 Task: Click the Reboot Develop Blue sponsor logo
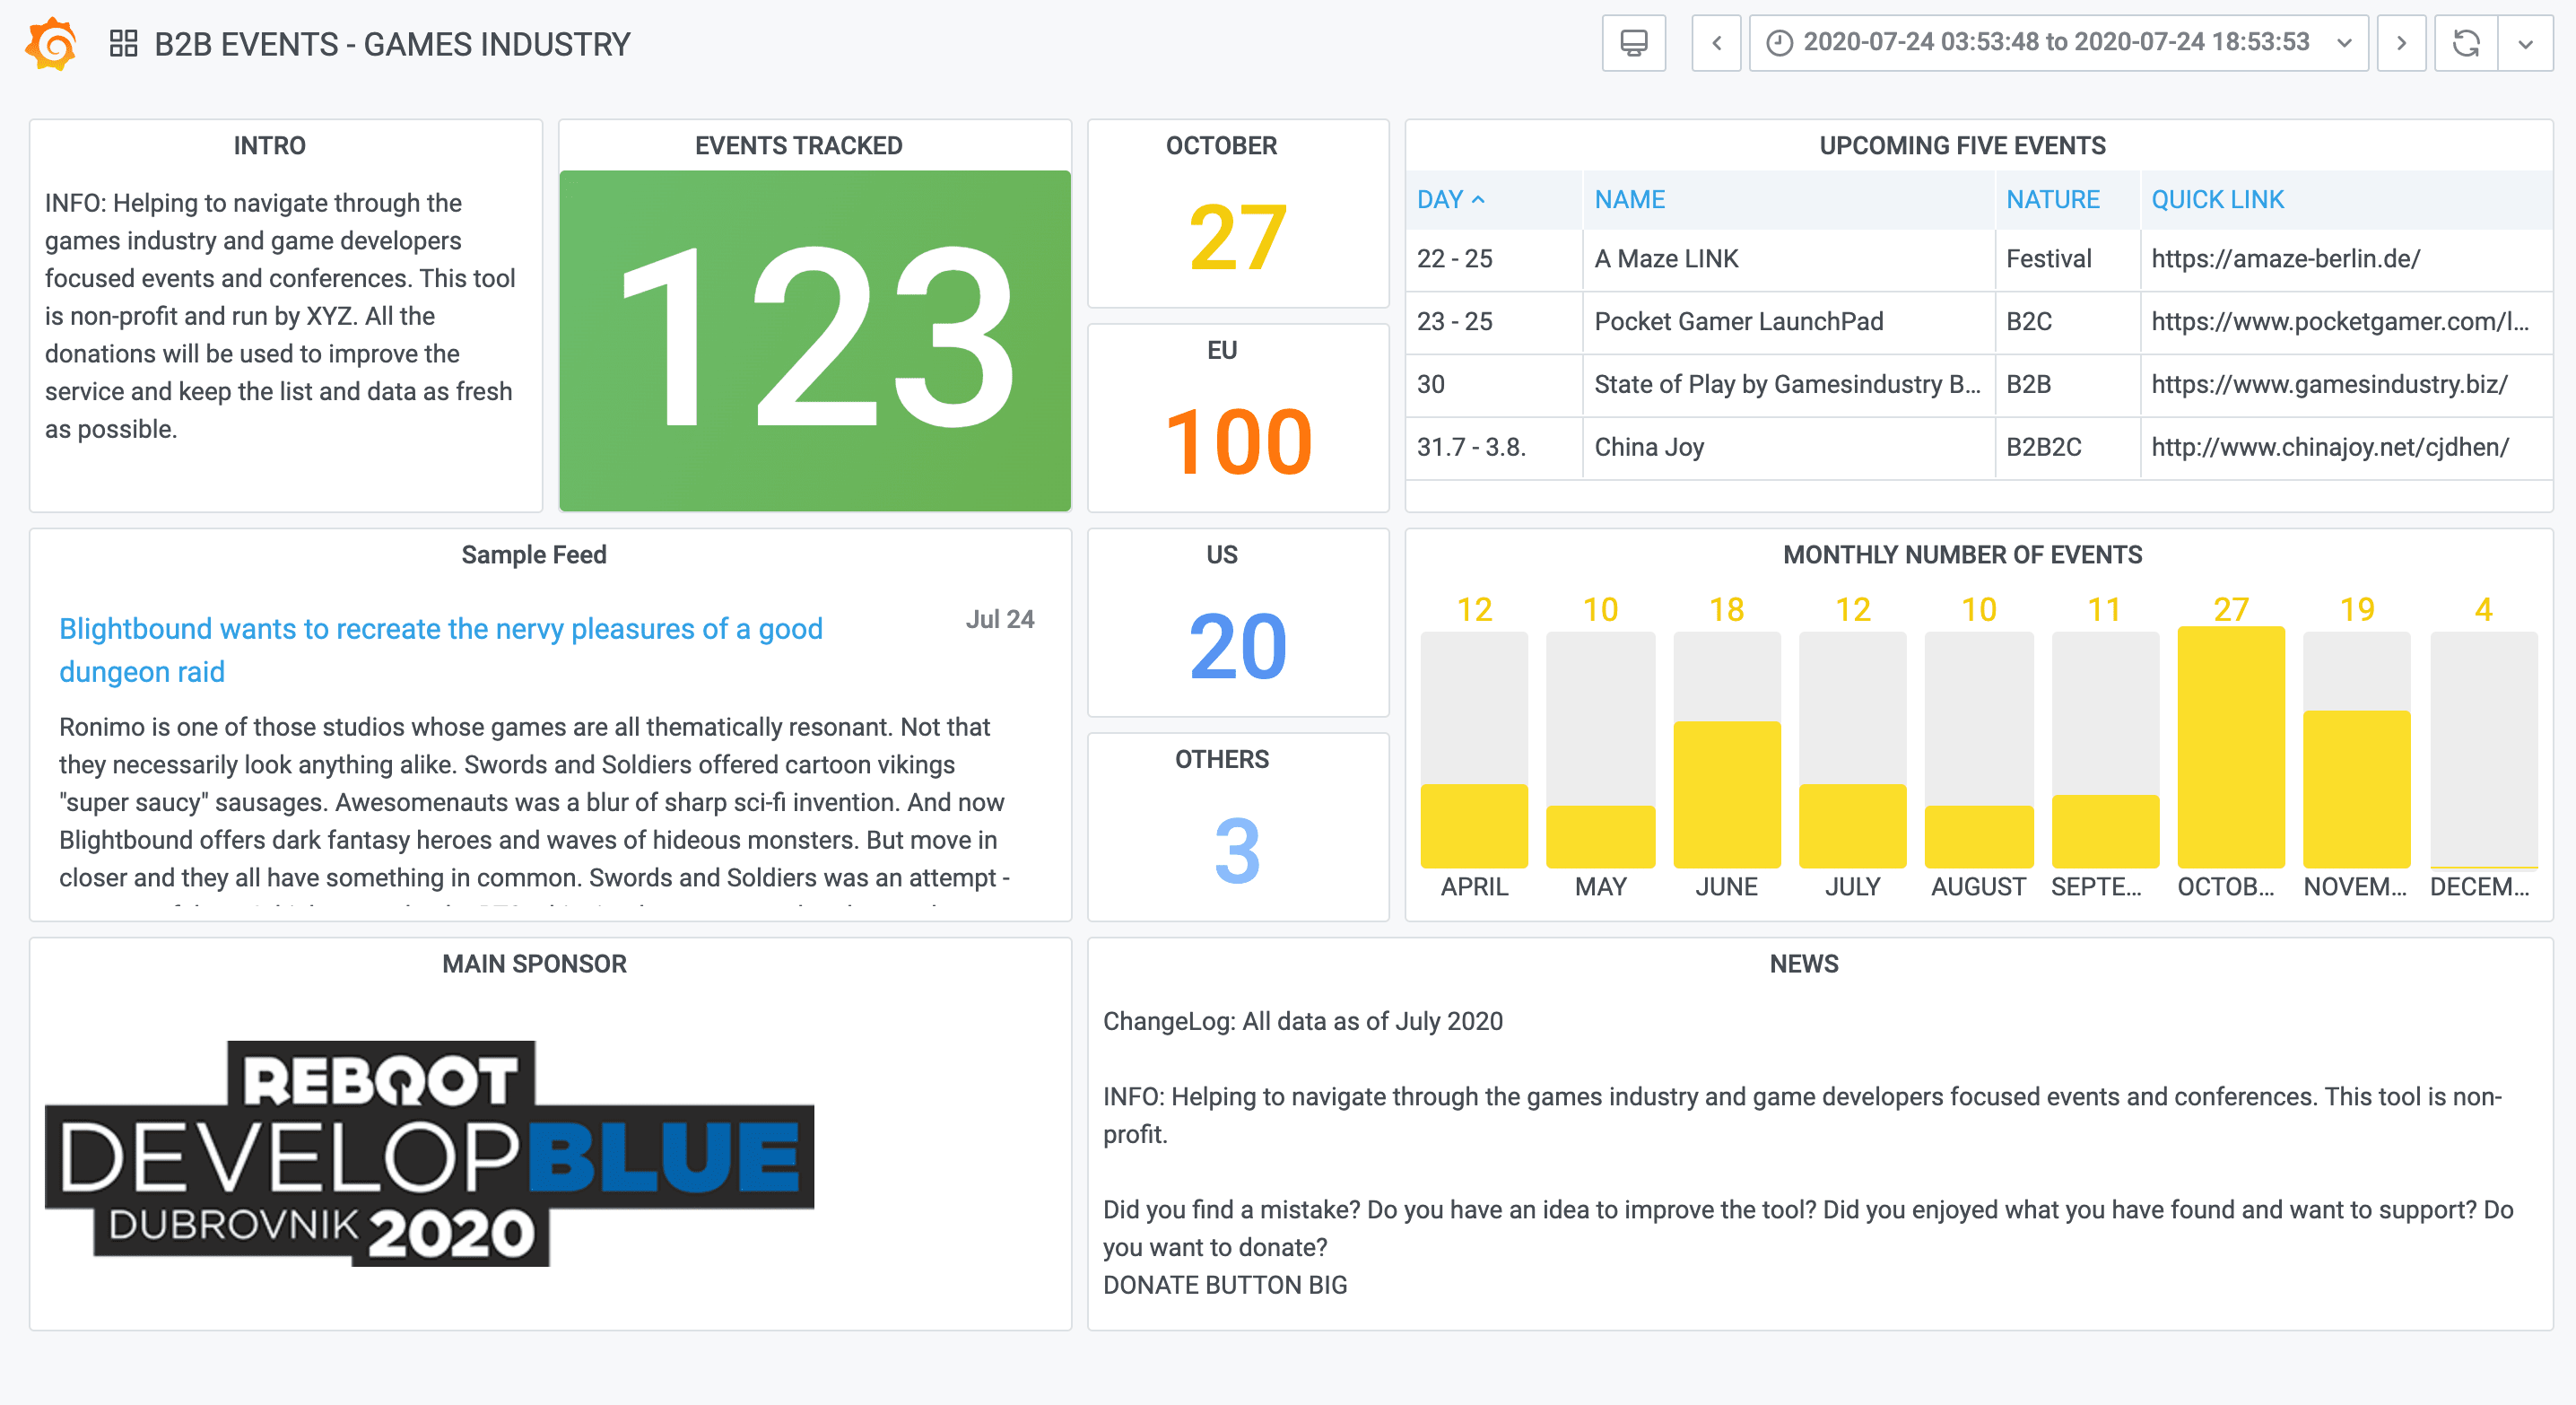(430, 1153)
